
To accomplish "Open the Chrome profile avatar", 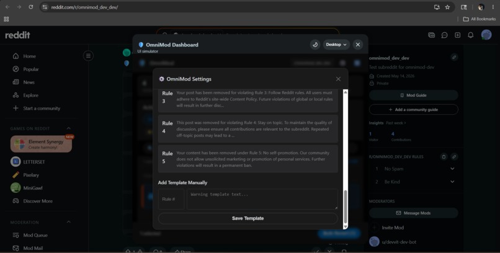I will [x=481, y=7].
